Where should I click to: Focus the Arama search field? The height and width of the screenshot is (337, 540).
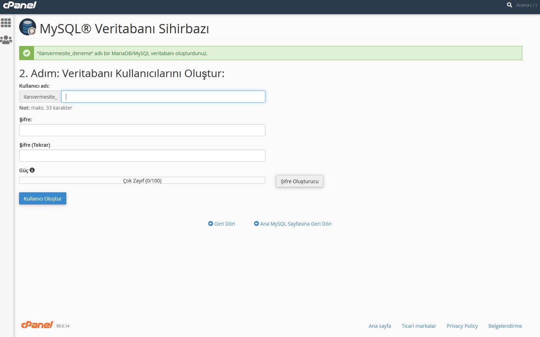[526, 5]
